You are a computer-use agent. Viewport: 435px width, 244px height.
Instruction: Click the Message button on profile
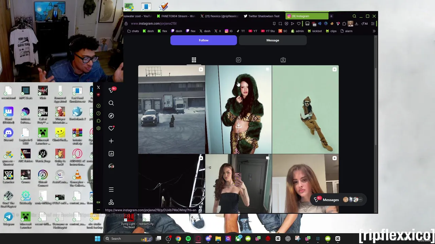click(x=273, y=40)
